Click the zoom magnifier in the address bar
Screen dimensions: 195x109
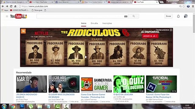coord(180,6)
